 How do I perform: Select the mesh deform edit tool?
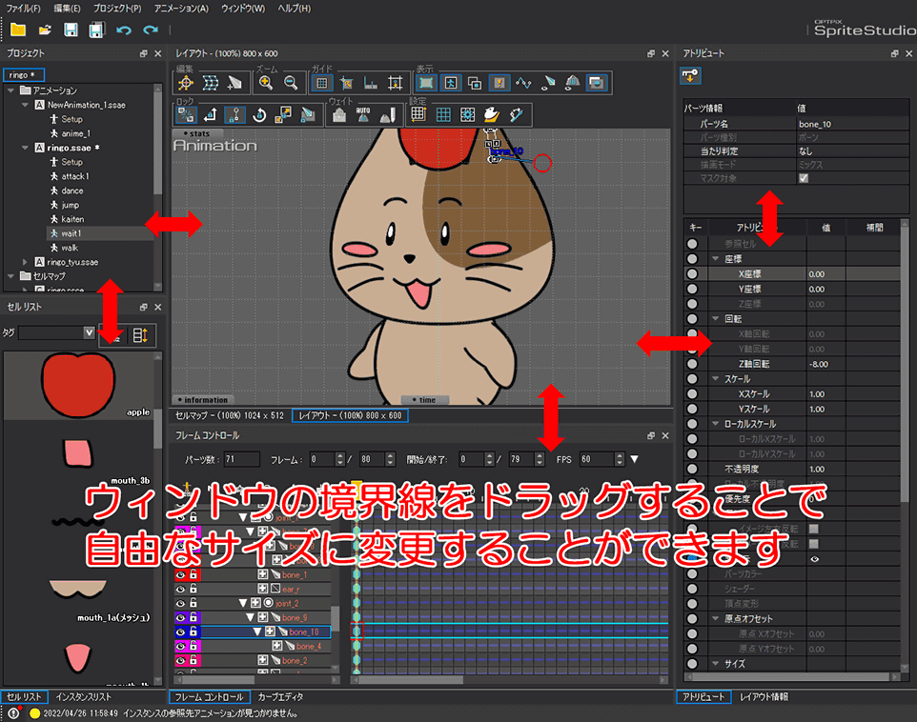point(211,83)
